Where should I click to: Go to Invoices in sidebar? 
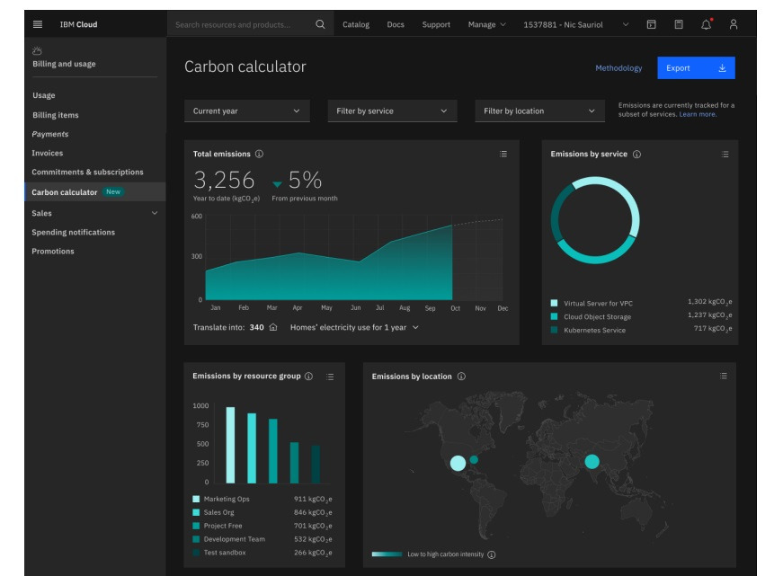click(x=48, y=154)
